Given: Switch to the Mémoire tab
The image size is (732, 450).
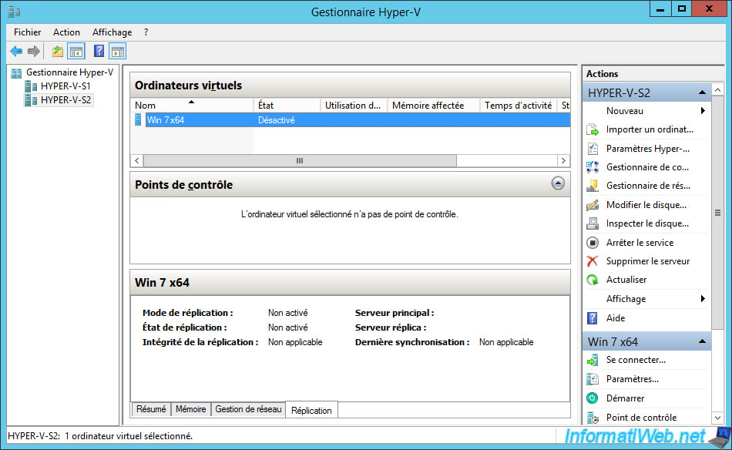Looking at the screenshot, I should [x=191, y=409].
